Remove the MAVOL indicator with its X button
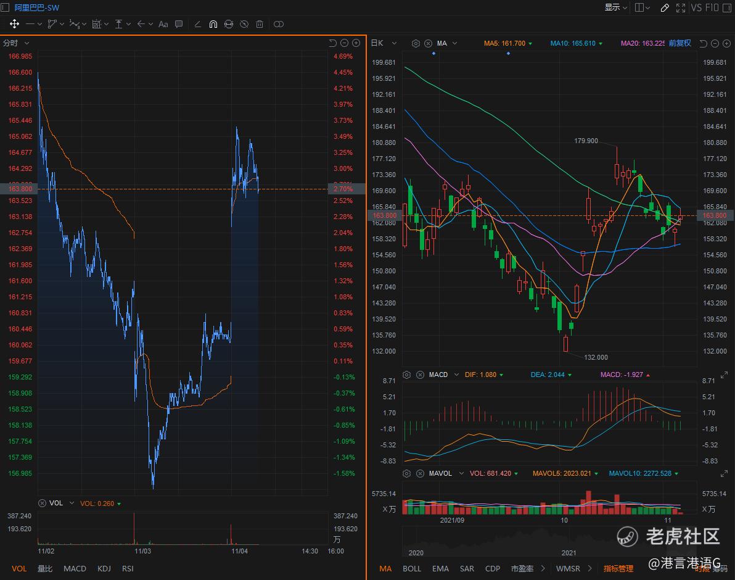The width and height of the screenshot is (735, 580). click(x=420, y=473)
